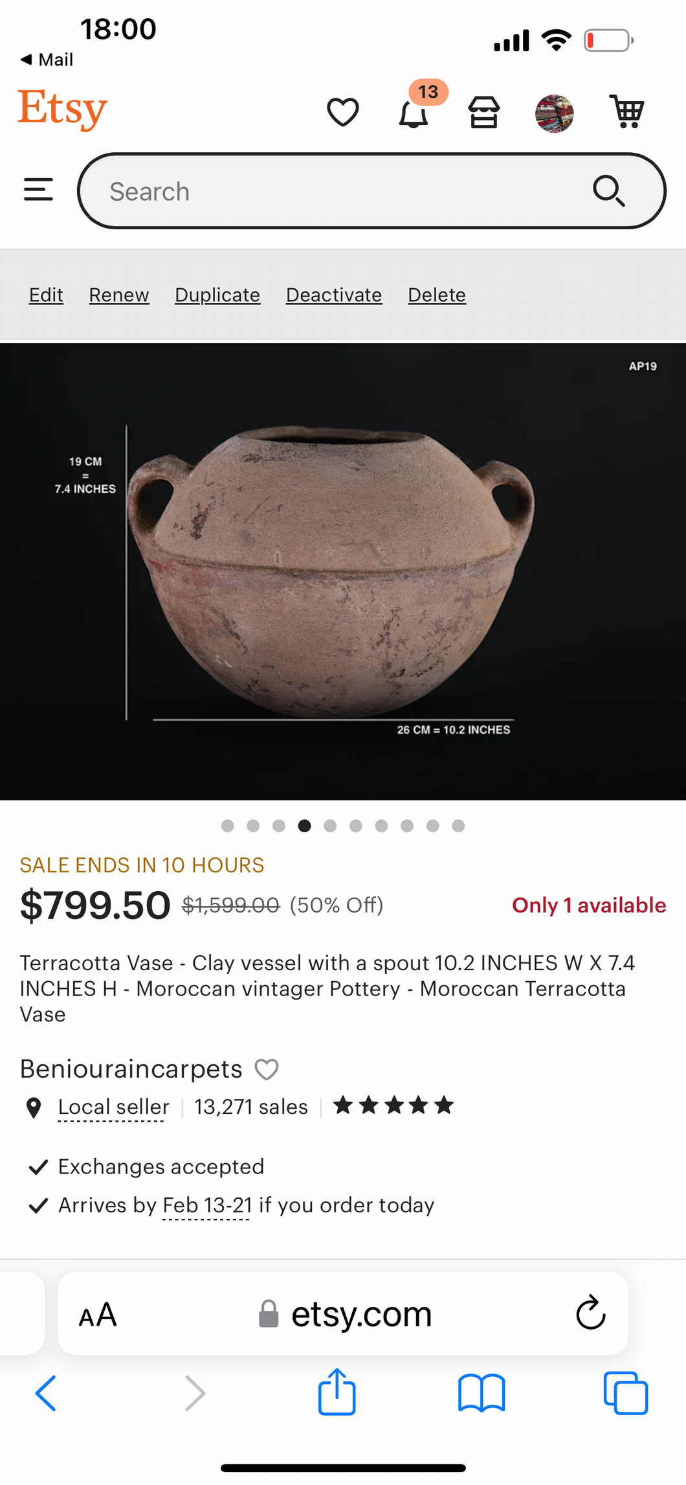
Task: Open the shopping cart
Action: coord(626,112)
